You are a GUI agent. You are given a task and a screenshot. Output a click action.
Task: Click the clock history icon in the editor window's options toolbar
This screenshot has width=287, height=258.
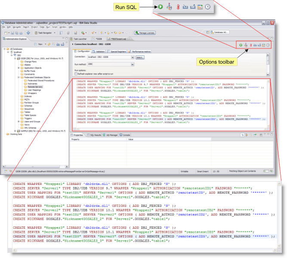pyautogui.click(x=268, y=45)
